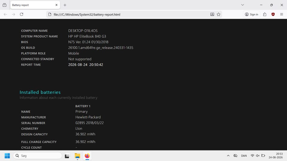Screen dimensions: 287x161
Task: Click the page info icon in address bar
Action: [x=50, y=14]
